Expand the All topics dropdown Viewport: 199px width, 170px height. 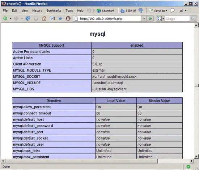[183, 10]
